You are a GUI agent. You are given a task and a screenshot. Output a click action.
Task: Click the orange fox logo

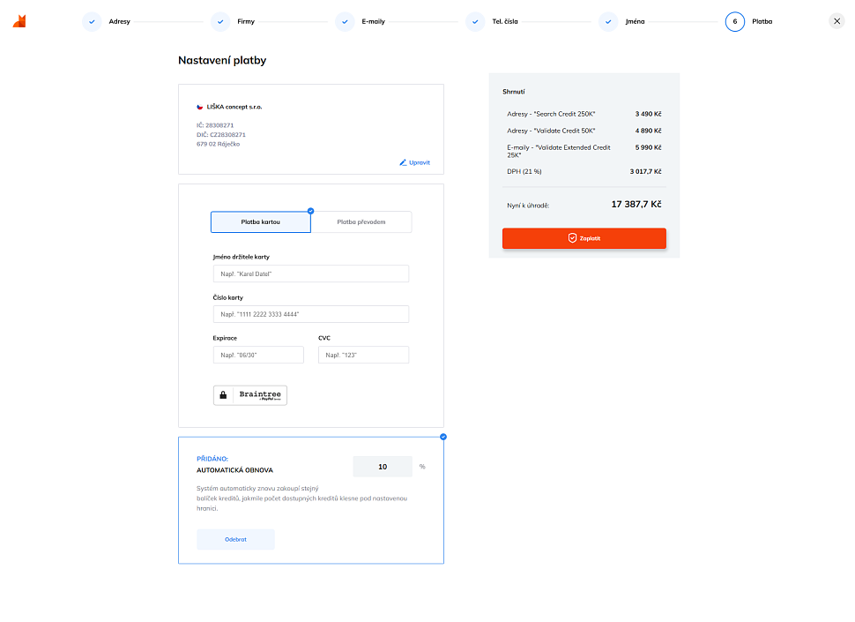pyautogui.click(x=19, y=21)
